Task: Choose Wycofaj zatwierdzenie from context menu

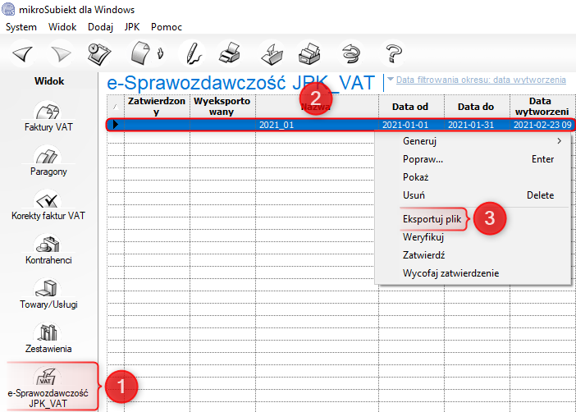Action: 473,273
